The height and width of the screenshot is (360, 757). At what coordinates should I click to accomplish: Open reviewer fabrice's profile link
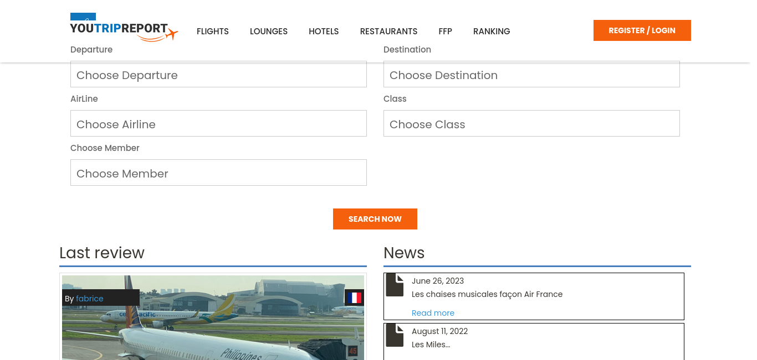point(90,299)
